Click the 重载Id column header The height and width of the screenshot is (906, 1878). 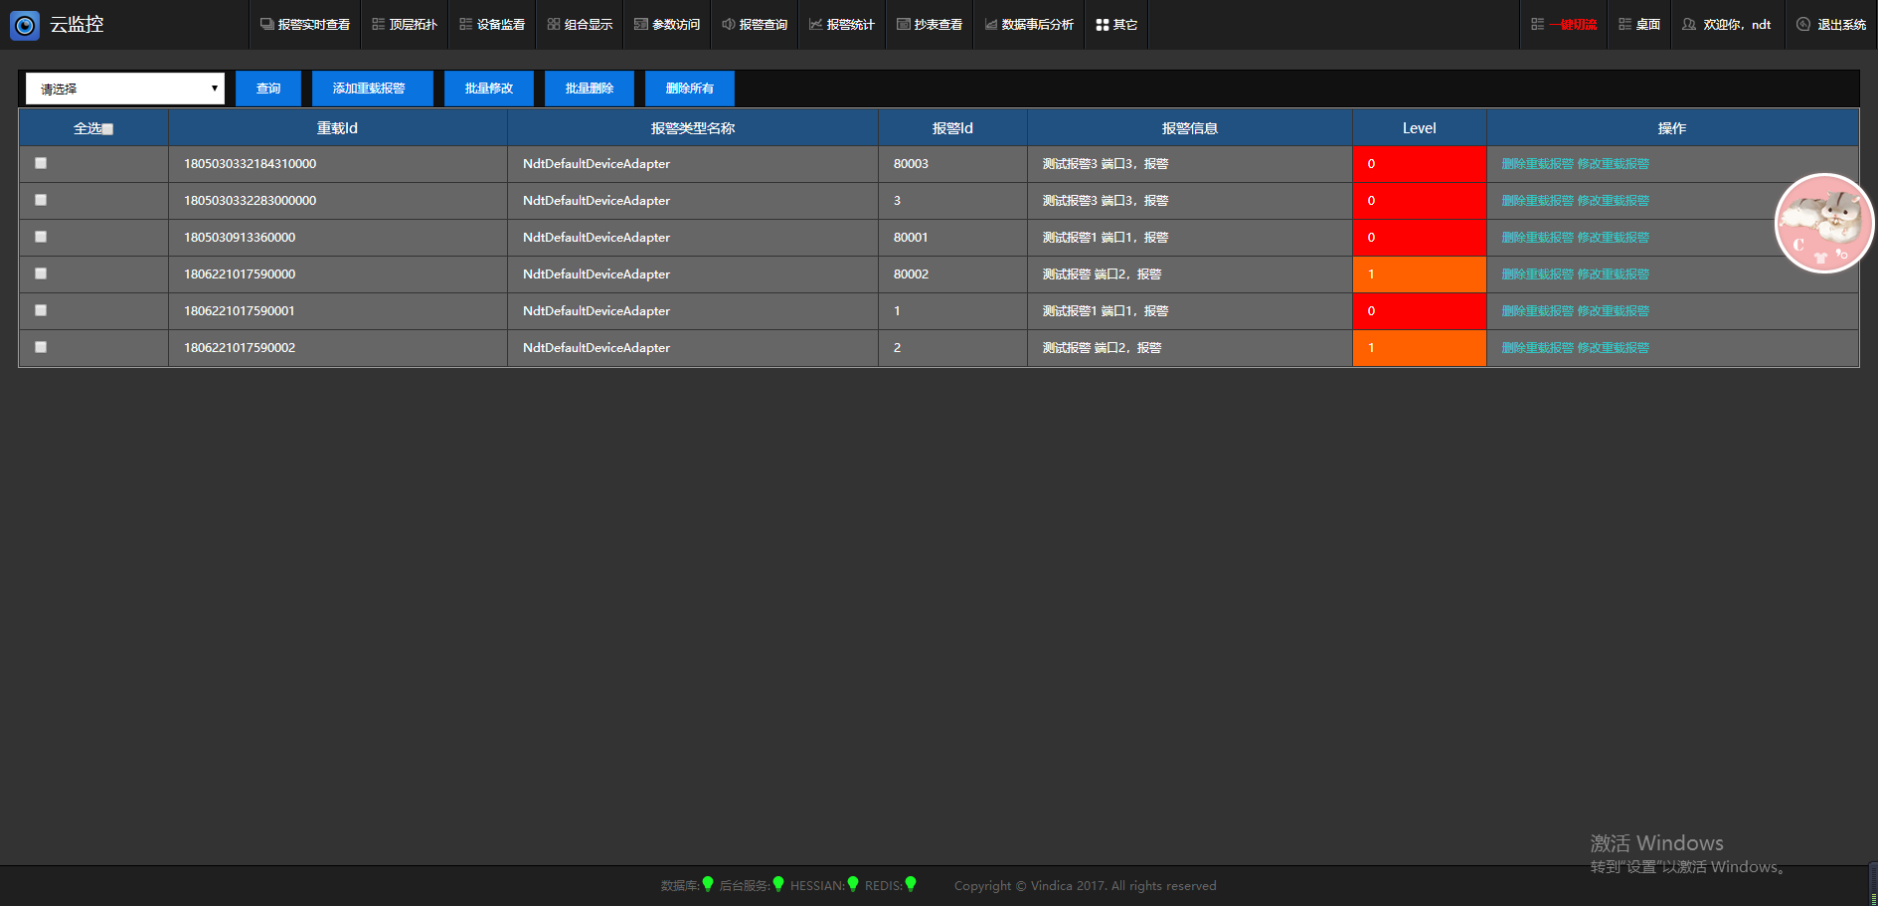pyautogui.click(x=337, y=128)
